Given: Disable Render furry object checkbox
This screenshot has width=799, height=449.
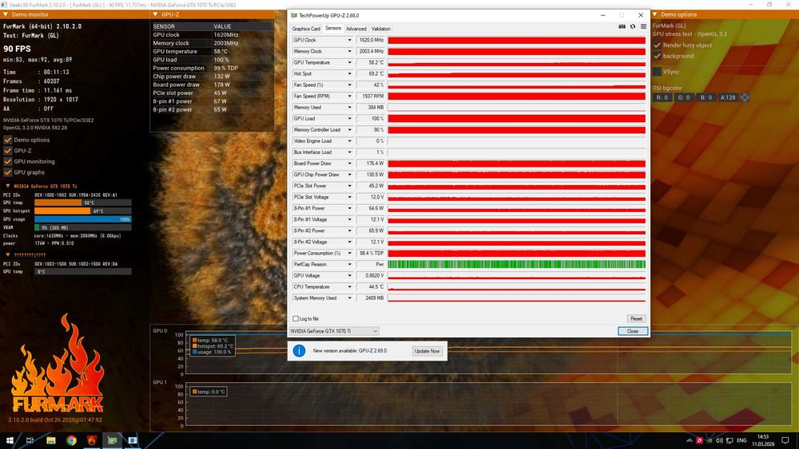Looking at the screenshot, I should pyautogui.click(x=657, y=45).
